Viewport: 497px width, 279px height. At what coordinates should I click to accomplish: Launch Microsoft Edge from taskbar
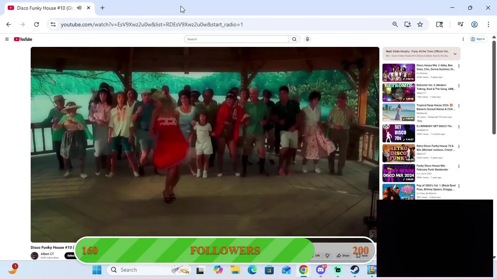(x=252, y=270)
